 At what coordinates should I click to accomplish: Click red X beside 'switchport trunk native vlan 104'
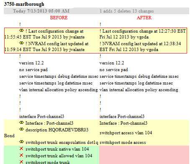pyautogui.click(x=21, y=149)
